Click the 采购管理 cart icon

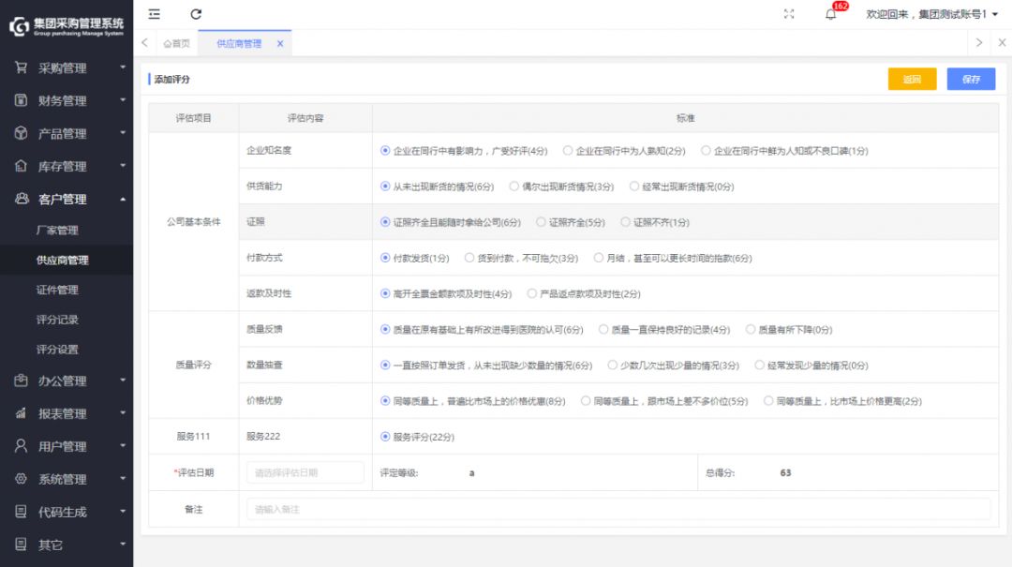(x=22, y=67)
